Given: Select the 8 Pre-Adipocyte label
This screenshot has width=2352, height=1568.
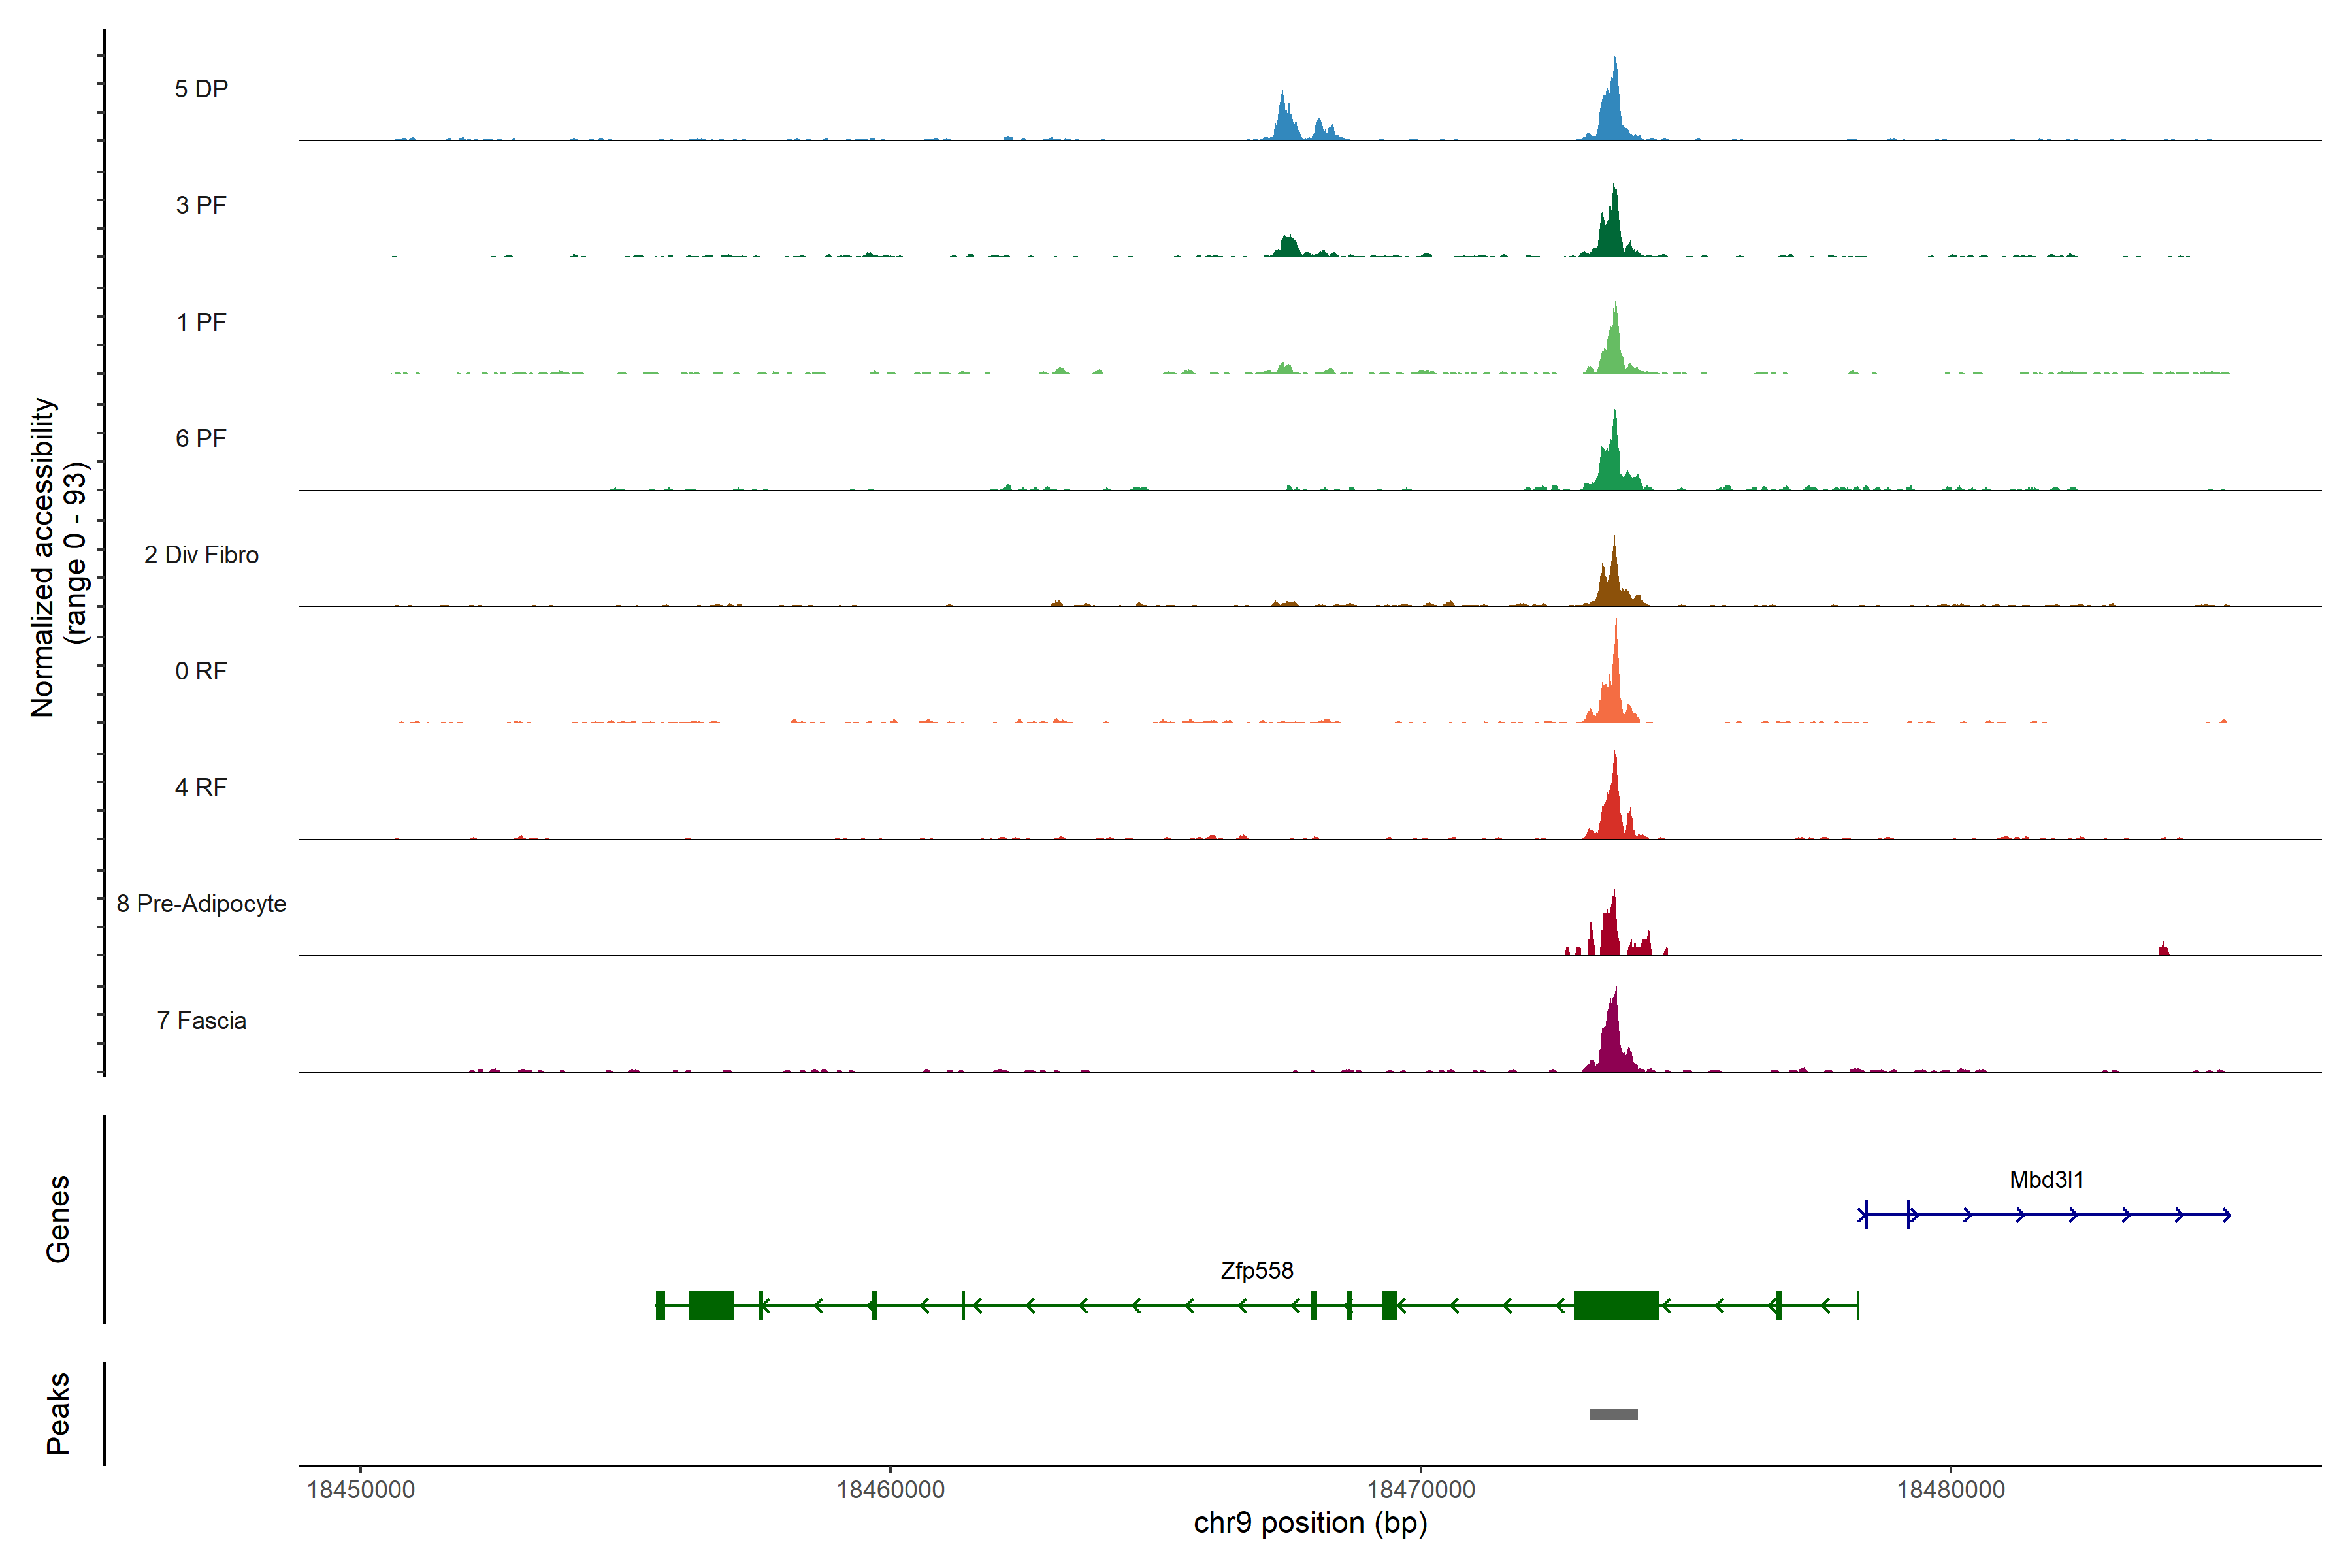Looking at the screenshot, I should pos(201,904).
